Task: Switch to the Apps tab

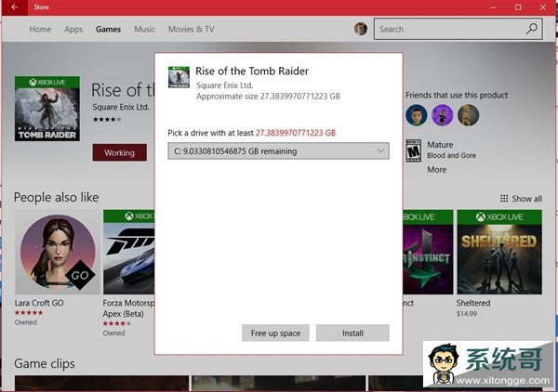Action: tap(73, 29)
